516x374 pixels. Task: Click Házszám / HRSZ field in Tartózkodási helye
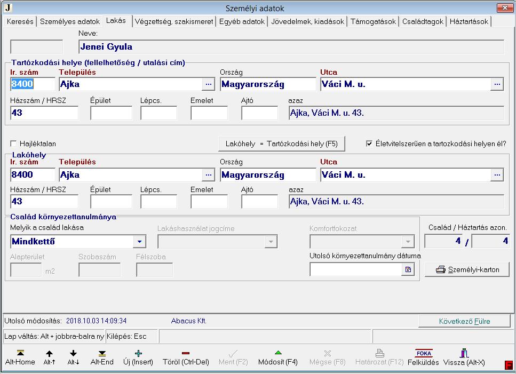point(44,113)
